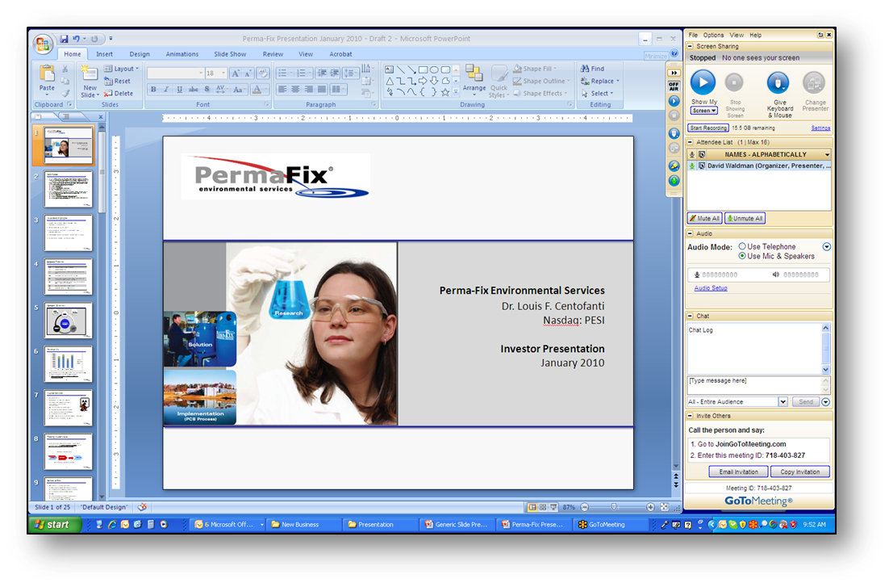Toggle strikethrough formatting
Image resolution: width=889 pixels, height=587 pixels.
(x=194, y=89)
